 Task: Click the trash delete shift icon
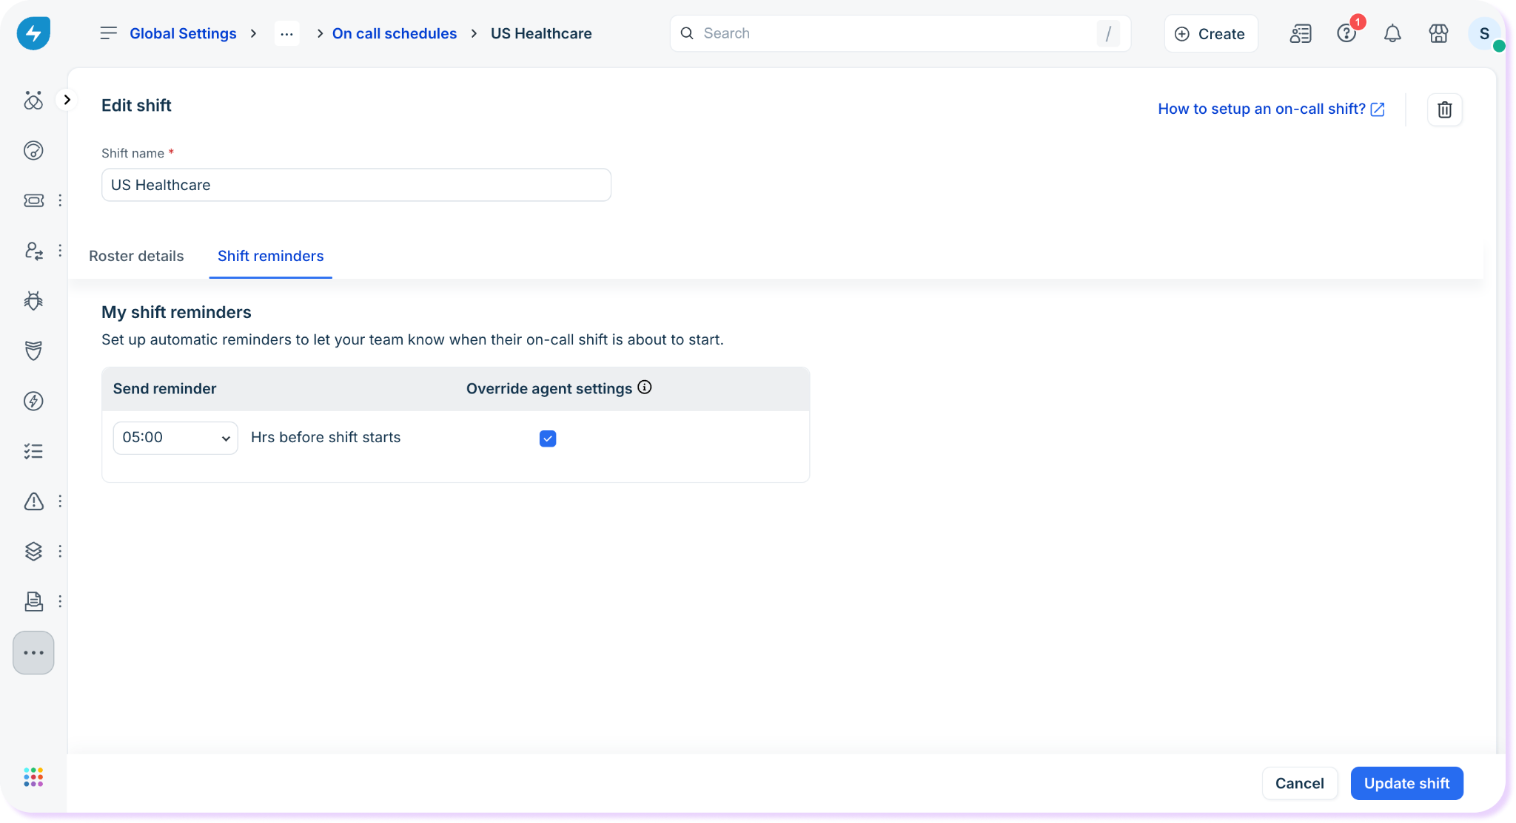point(1444,109)
